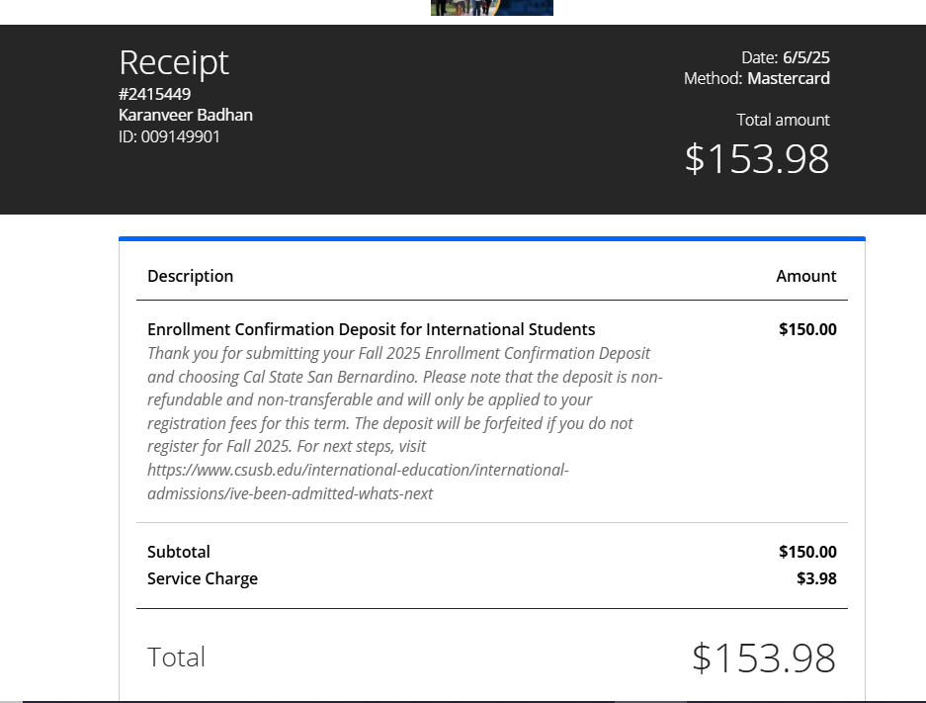
Task: Click the admissions/ive-been-admitted-whats-next URL line
Action: (x=290, y=493)
